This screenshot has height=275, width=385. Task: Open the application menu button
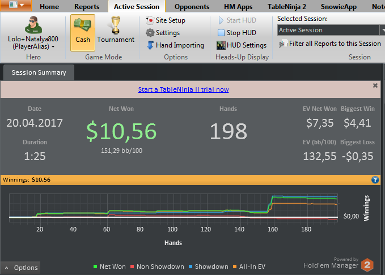(16, 5)
